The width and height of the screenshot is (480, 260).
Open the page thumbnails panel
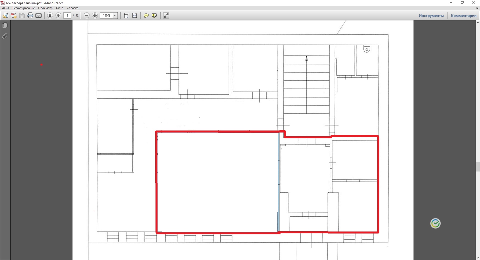[5, 25]
